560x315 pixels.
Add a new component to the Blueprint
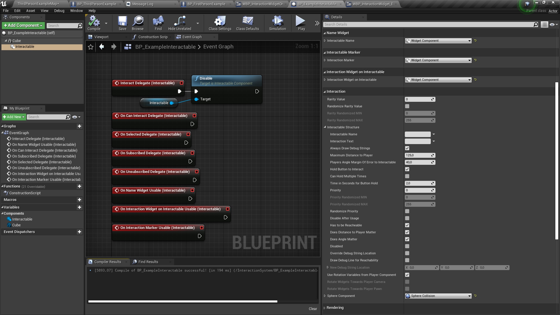tap(23, 25)
